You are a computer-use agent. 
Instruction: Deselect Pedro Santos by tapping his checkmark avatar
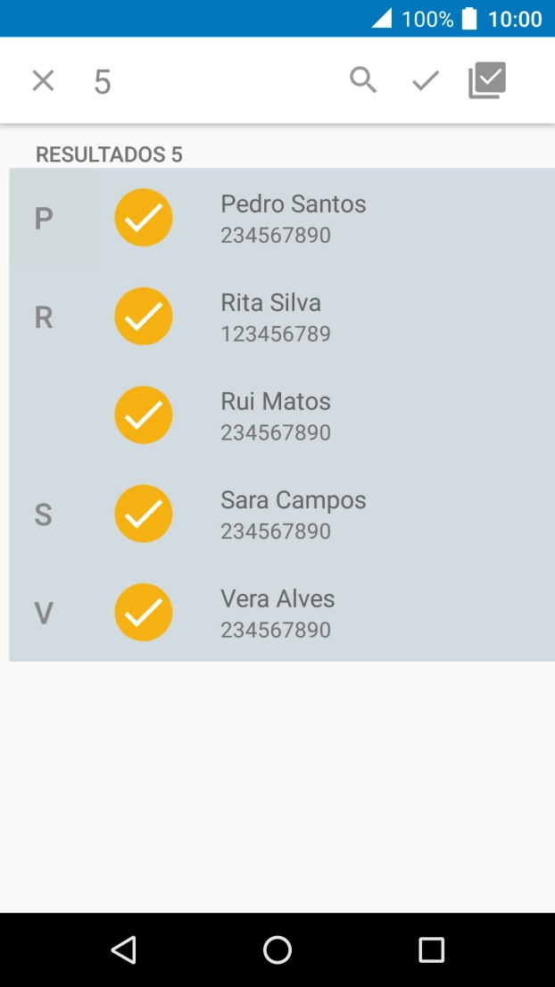(x=144, y=217)
